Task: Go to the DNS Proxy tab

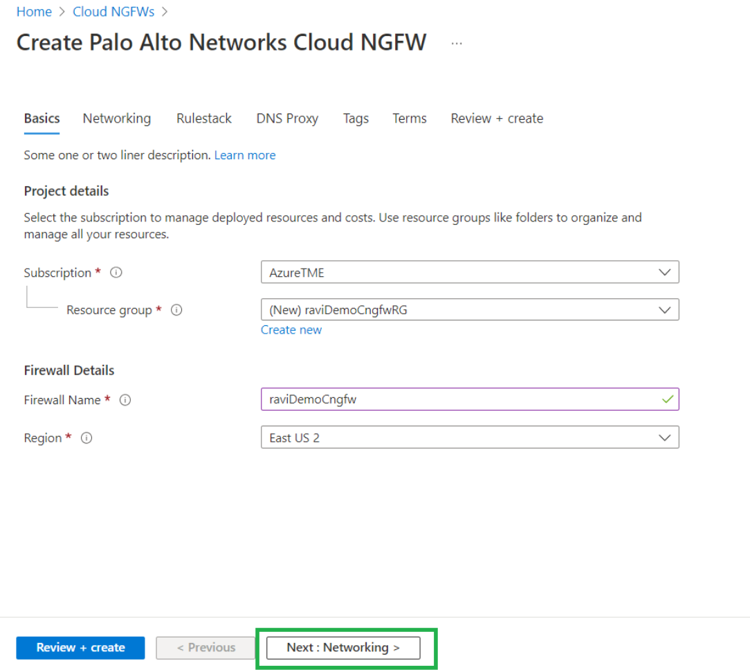Action: coord(287,118)
